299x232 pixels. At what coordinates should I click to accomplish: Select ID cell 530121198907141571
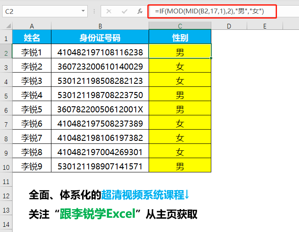point(100,165)
